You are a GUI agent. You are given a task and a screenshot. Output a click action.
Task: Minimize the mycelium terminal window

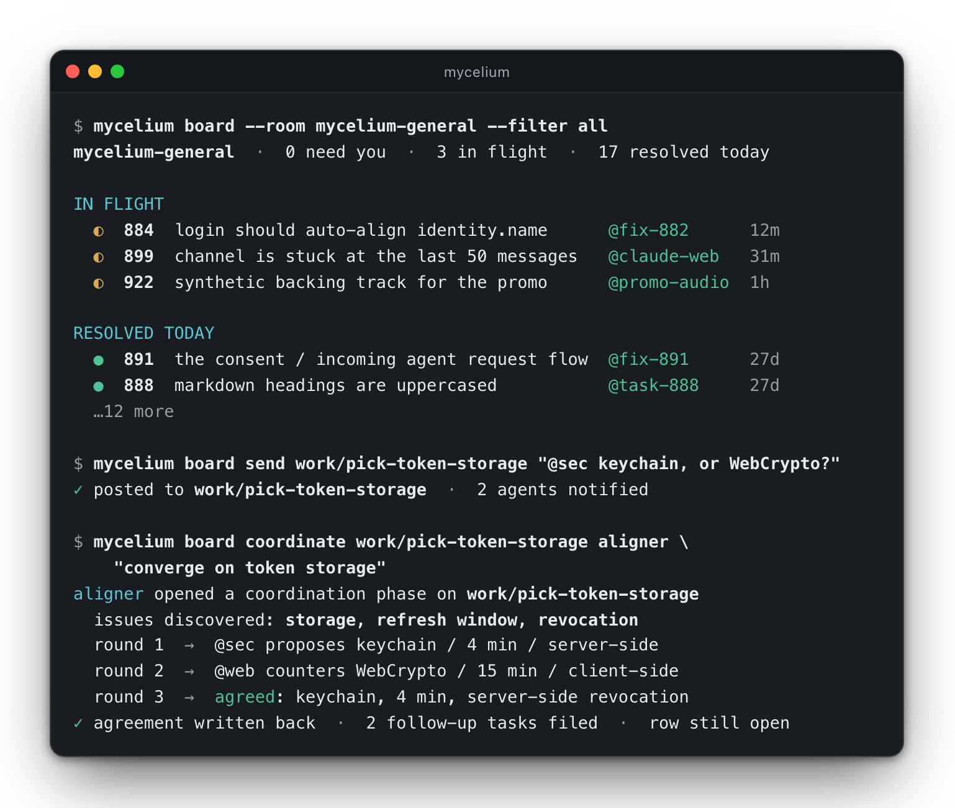pyautogui.click(x=95, y=71)
